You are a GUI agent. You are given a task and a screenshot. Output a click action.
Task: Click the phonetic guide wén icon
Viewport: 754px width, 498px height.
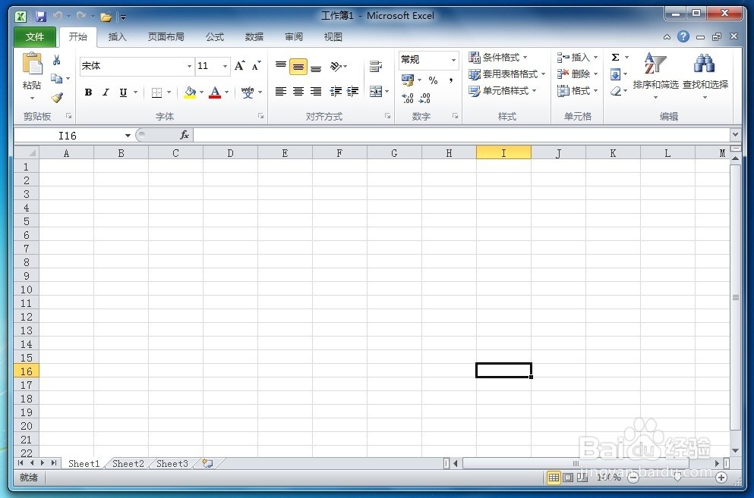point(248,92)
